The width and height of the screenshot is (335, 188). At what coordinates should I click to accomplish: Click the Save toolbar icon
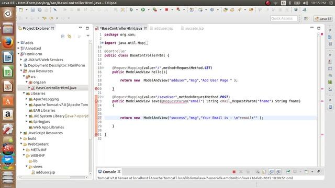32,9
